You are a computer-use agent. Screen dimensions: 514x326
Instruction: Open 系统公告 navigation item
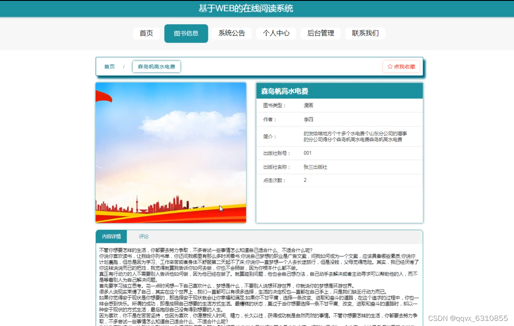click(x=232, y=33)
